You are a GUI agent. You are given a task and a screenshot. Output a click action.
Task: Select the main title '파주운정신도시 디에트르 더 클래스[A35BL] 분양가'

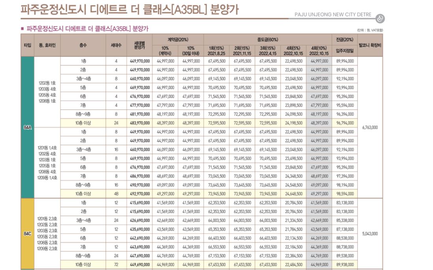[x=130, y=9]
